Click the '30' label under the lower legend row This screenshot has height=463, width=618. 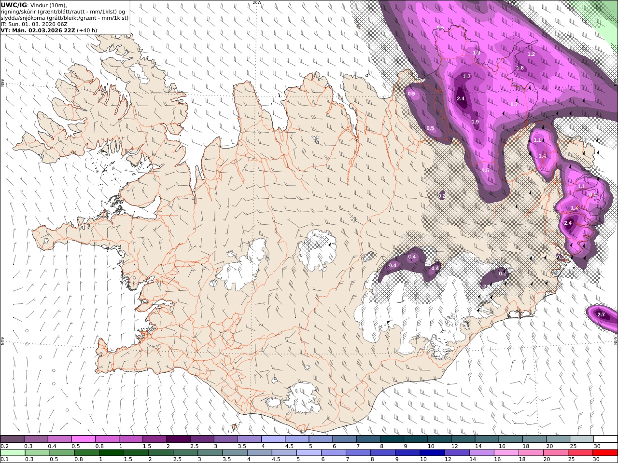(597, 460)
